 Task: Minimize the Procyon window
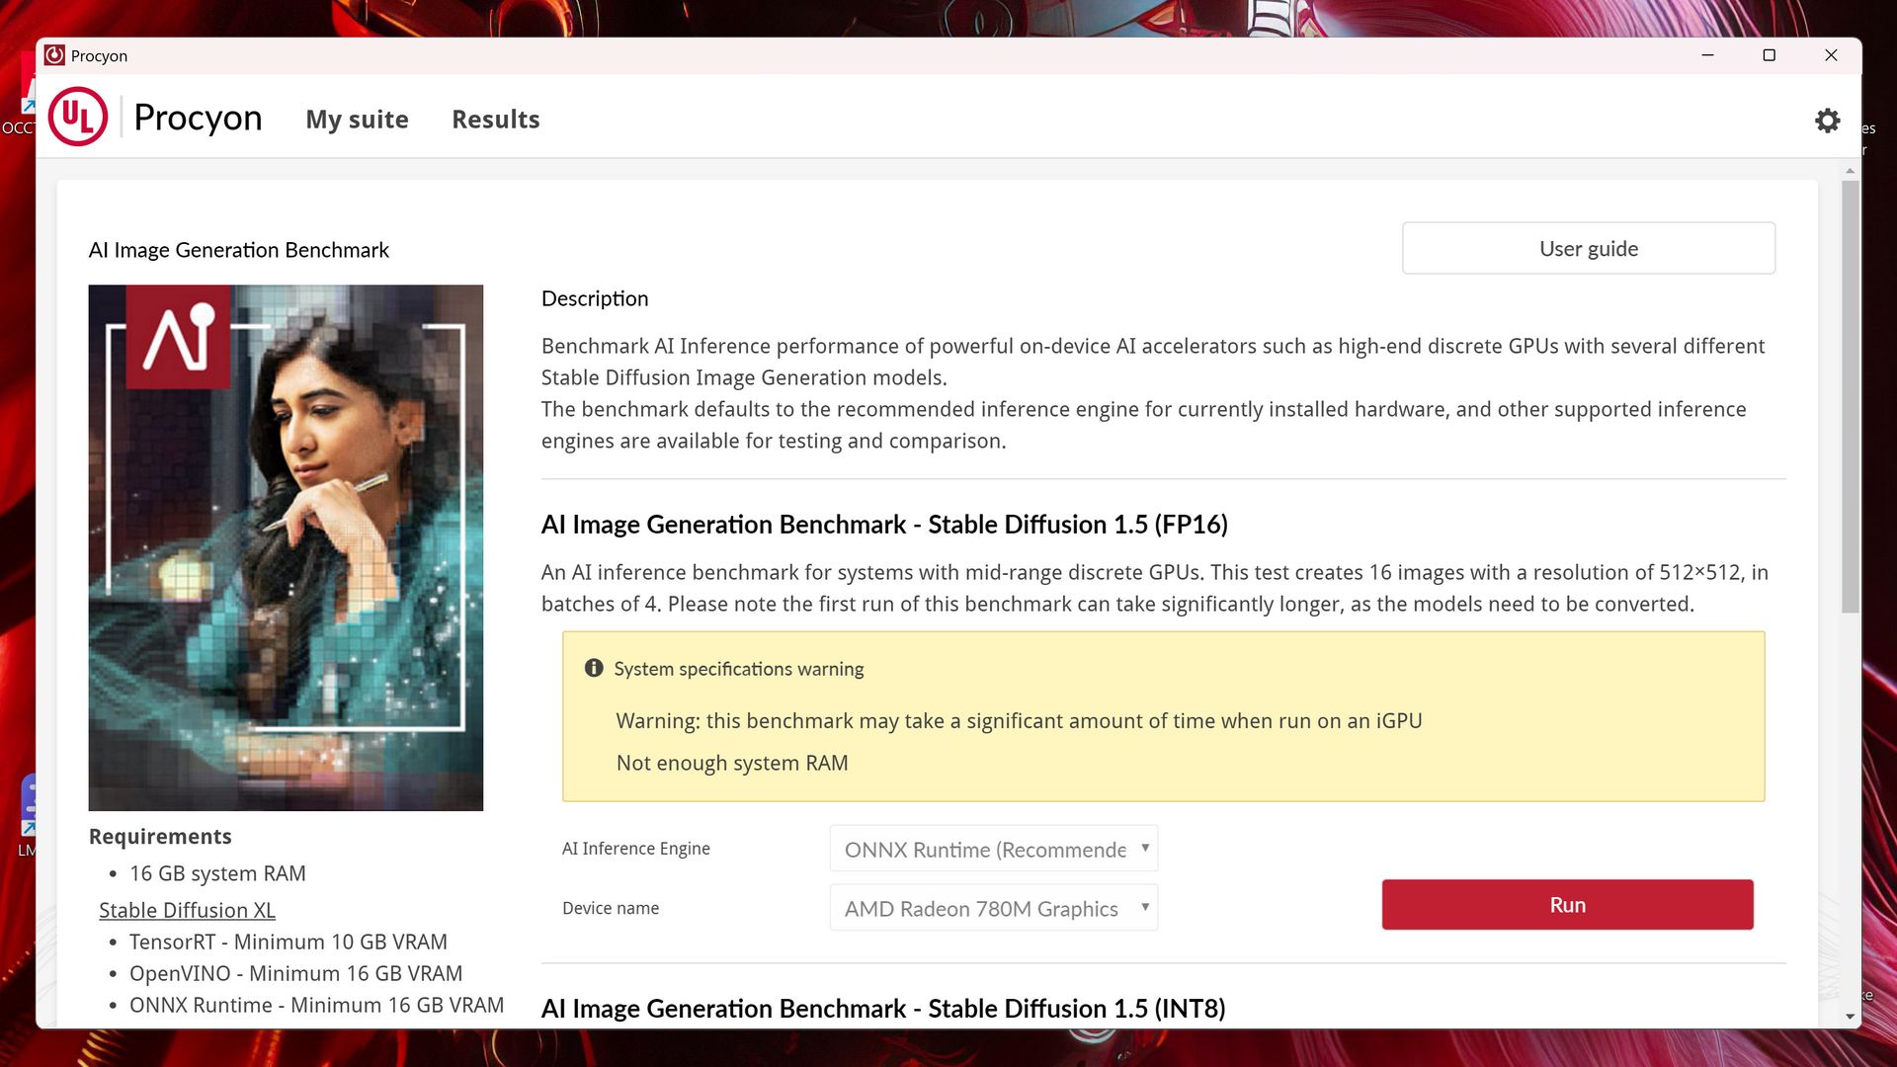point(1707,55)
